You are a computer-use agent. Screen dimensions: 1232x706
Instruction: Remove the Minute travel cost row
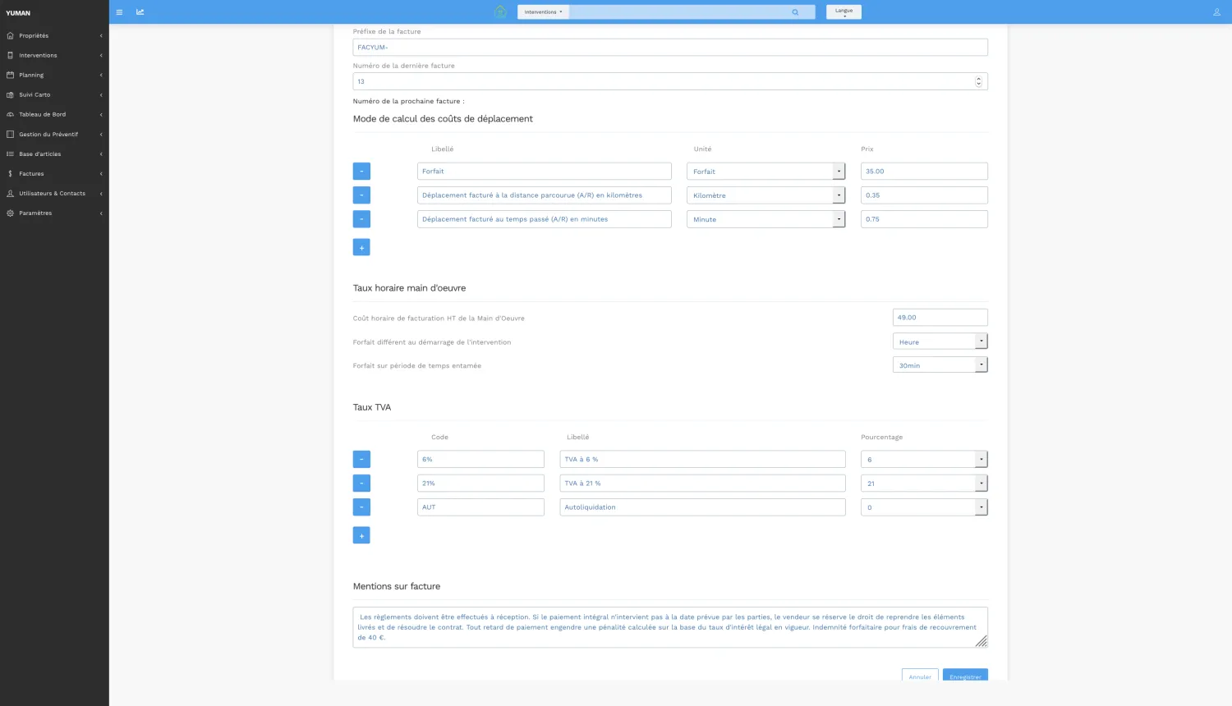pos(361,219)
